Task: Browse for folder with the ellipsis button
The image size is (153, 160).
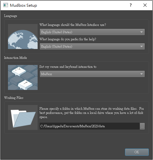Action: [142, 126]
